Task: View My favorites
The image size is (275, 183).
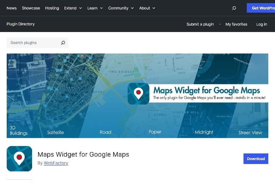Action: coord(236,24)
